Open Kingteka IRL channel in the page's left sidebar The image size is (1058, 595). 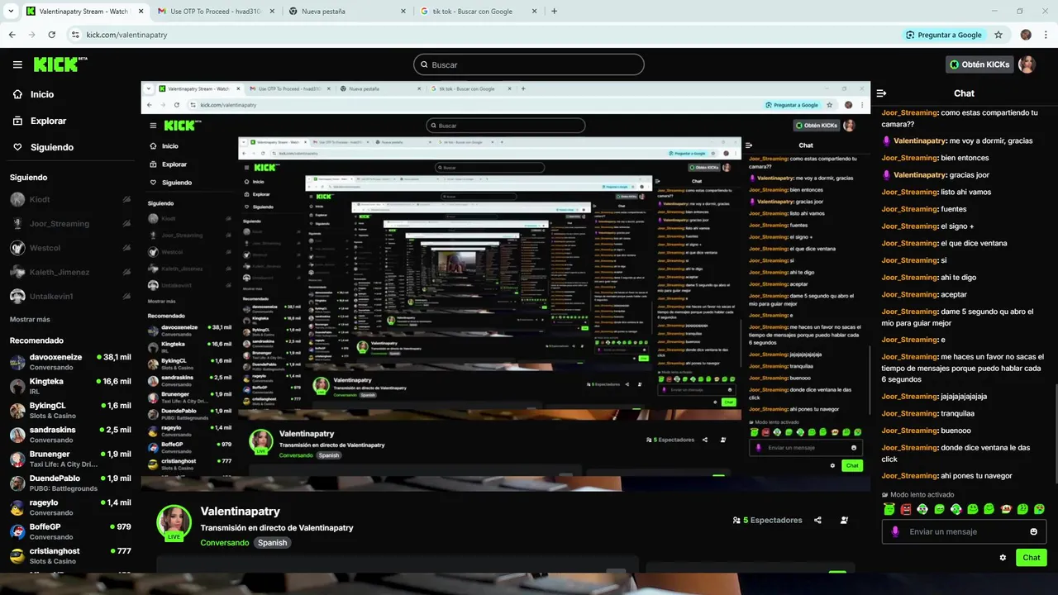pos(70,386)
